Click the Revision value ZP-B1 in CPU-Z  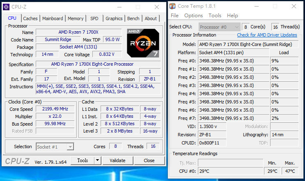click(150, 79)
